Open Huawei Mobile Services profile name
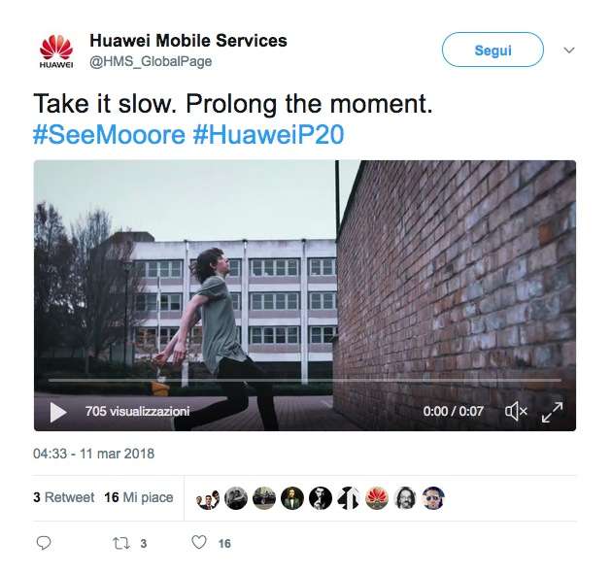The height and width of the screenshot is (574, 612). [188, 41]
